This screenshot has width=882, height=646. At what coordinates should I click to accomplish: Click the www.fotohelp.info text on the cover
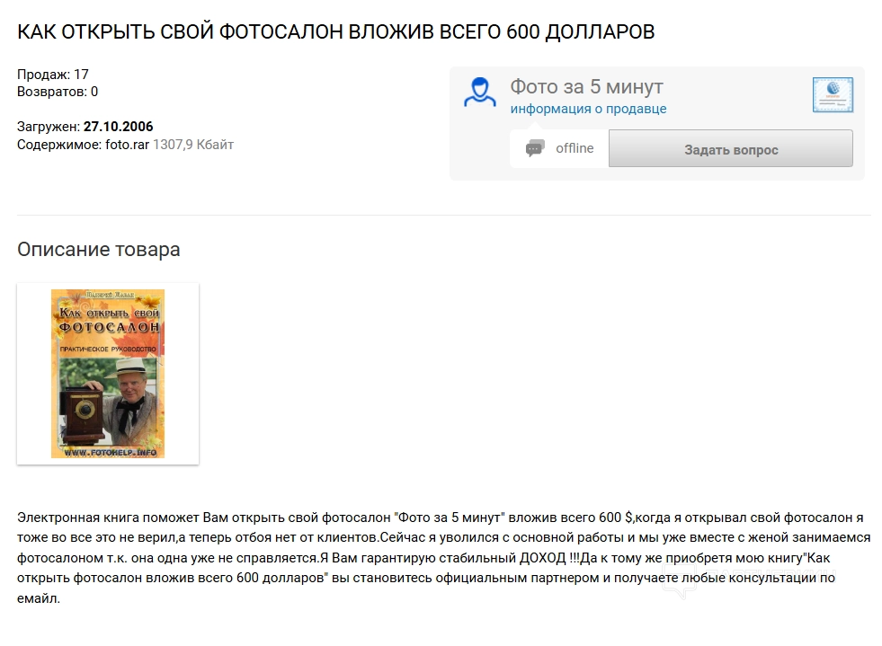pos(111,452)
